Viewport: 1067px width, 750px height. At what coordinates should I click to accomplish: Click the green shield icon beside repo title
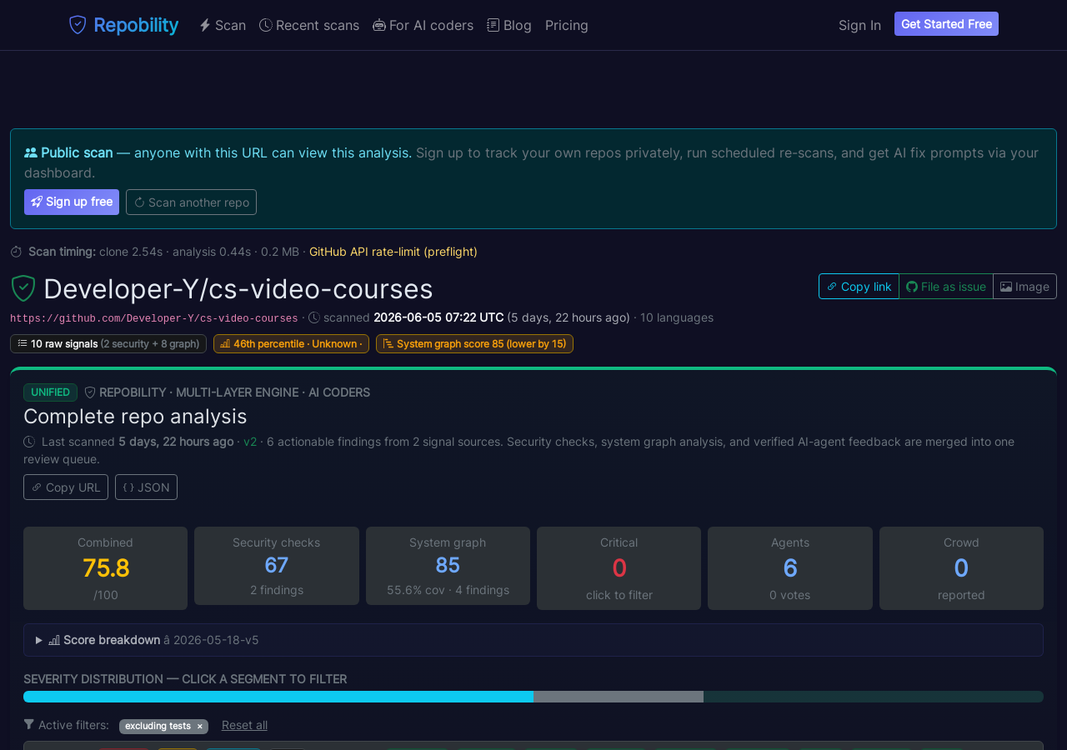[23, 288]
